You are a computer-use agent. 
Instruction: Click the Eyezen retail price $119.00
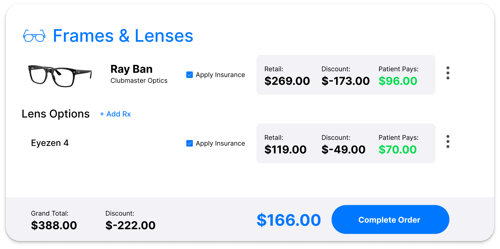tap(285, 150)
